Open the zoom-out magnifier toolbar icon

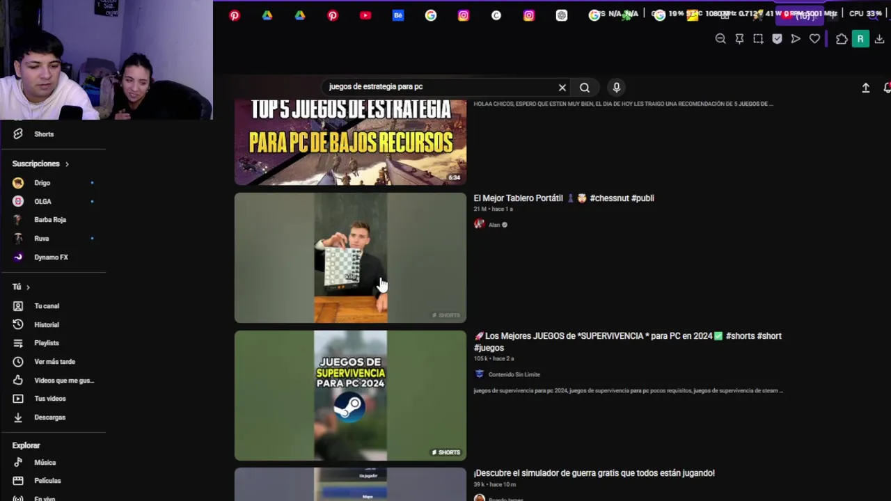(720, 39)
